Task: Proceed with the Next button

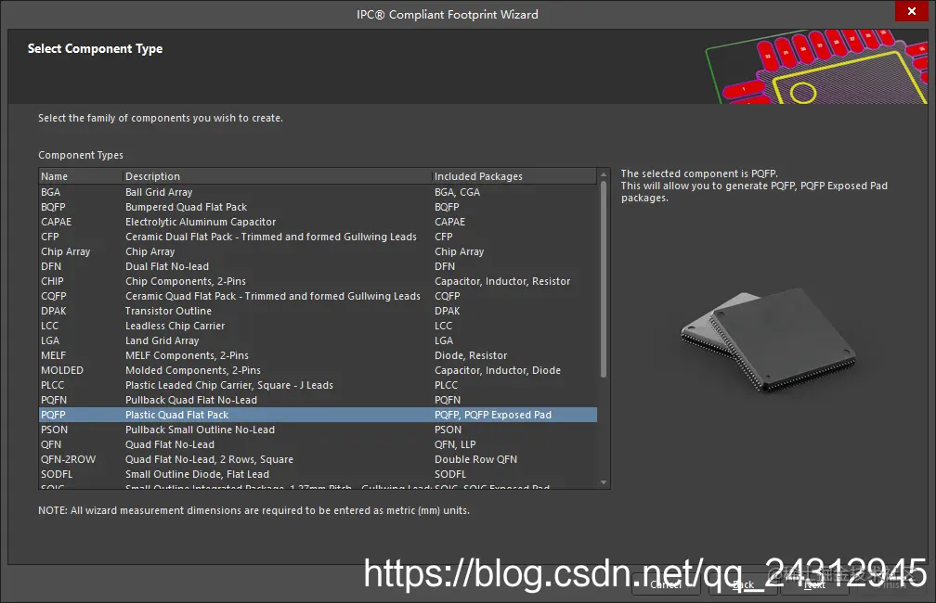Action: coord(814,585)
